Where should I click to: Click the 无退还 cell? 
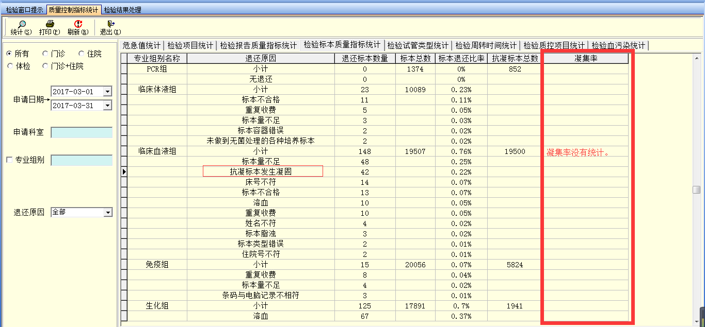pos(261,79)
